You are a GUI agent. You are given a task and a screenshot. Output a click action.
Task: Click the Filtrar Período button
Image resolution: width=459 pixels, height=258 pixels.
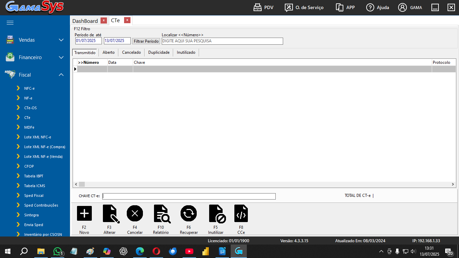(x=146, y=41)
